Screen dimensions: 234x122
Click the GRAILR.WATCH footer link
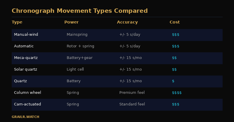pyautogui.click(x=25, y=117)
